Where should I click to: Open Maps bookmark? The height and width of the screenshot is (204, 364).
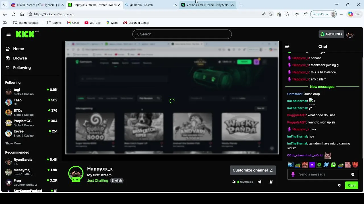coord(112,23)
